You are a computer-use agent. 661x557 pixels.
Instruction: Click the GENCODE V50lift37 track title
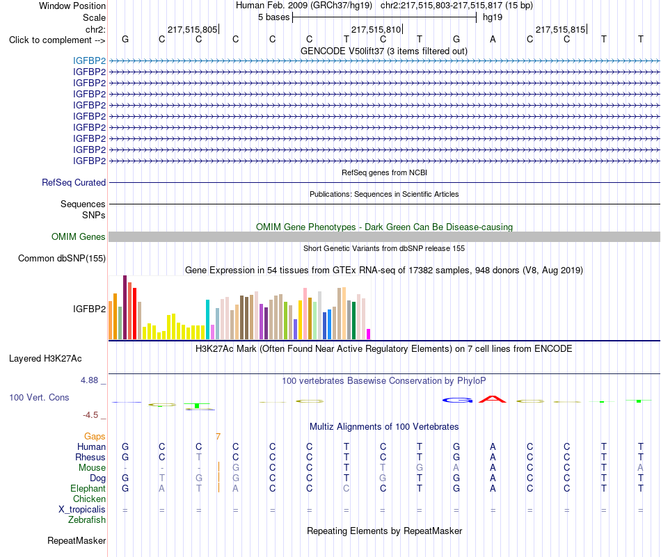click(x=384, y=51)
